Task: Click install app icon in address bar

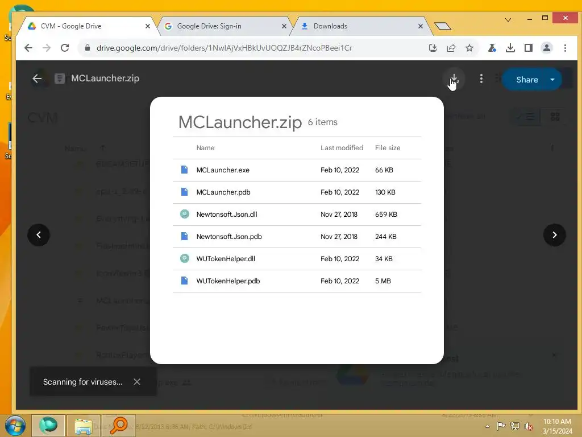Action: click(433, 48)
